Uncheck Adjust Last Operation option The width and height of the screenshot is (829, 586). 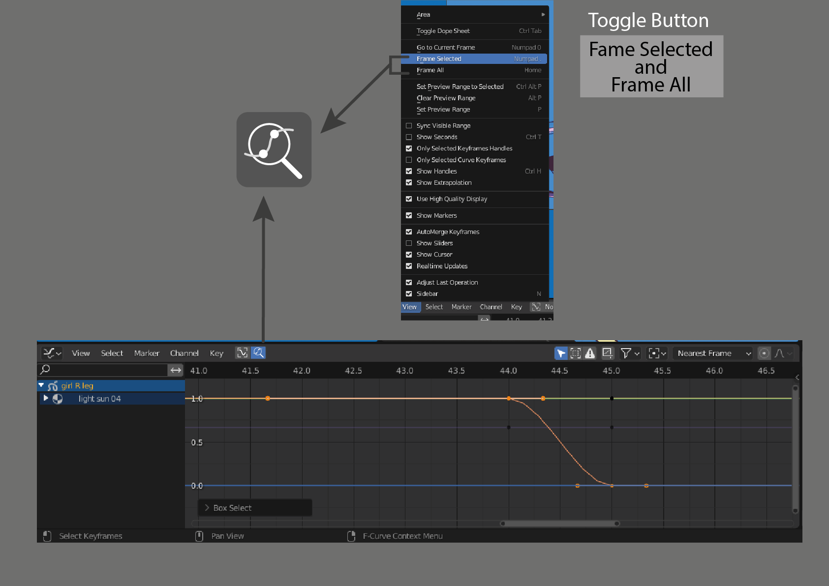tap(409, 282)
